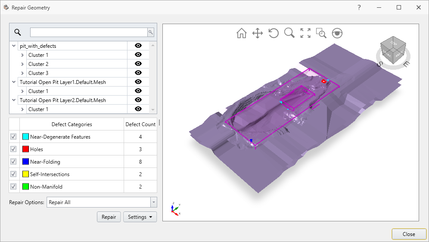Collapse the pit_with_defects tree node
The width and height of the screenshot is (429, 242).
[14, 46]
